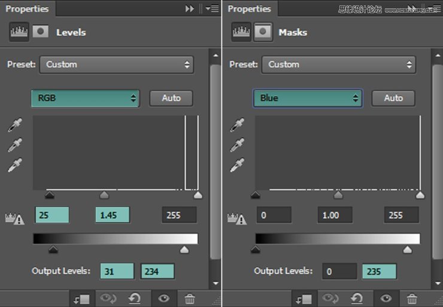The width and height of the screenshot is (443, 307).
Task: Toggle layer visibility eye in left panel
Action: click(163, 298)
